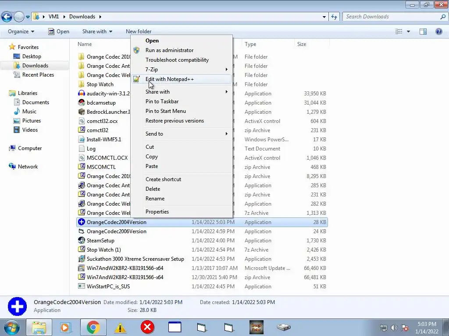Choose Create shortcut
The width and height of the screenshot is (449, 336).
pyautogui.click(x=182, y=179)
